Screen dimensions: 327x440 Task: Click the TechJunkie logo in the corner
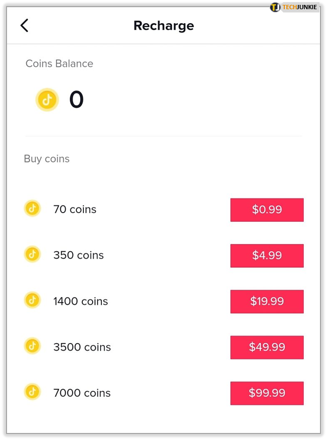coord(295,6)
